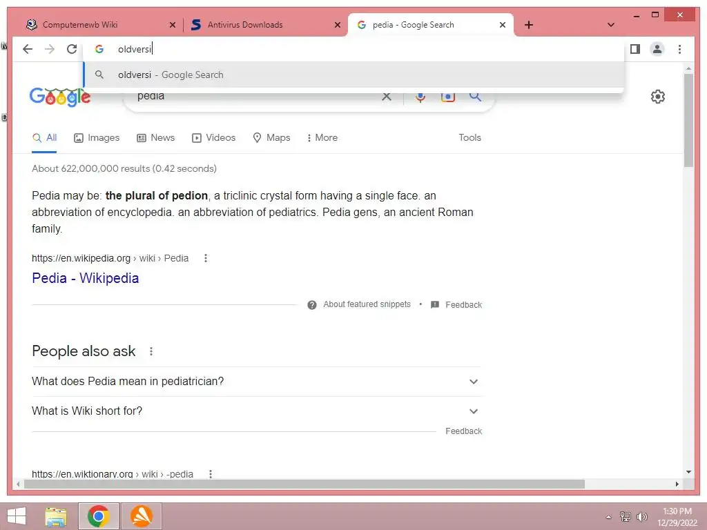This screenshot has height=530, width=707.
Task: Open the Windows Start menu
Action: (17, 516)
